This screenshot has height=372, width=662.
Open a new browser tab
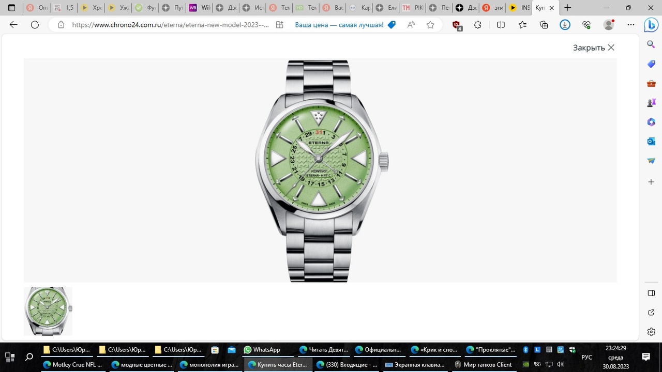568,8
